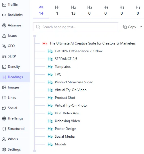Select 'Unboxing Video' heading
The height and width of the screenshot is (154, 144).
pyautogui.click(x=67, y=121)
